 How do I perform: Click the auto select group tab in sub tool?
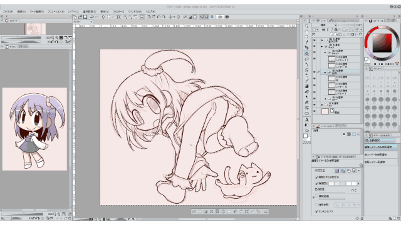[380, 140]
